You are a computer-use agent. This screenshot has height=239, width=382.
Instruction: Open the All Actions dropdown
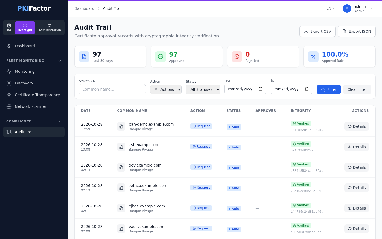tap(166, 89)
